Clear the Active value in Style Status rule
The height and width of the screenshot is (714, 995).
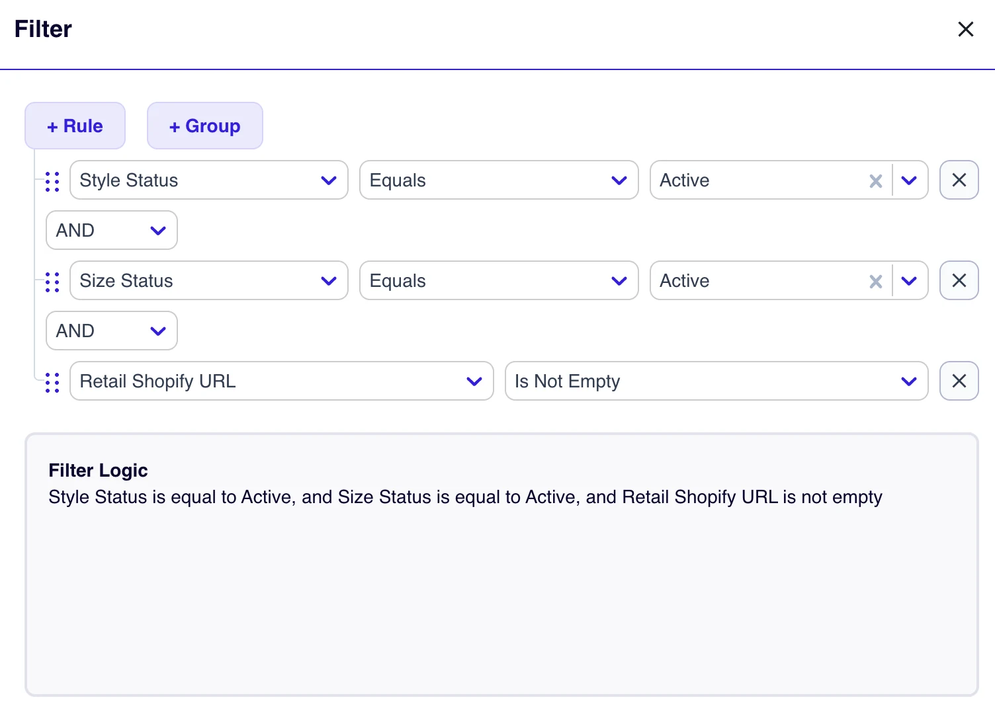click(875, 180)
